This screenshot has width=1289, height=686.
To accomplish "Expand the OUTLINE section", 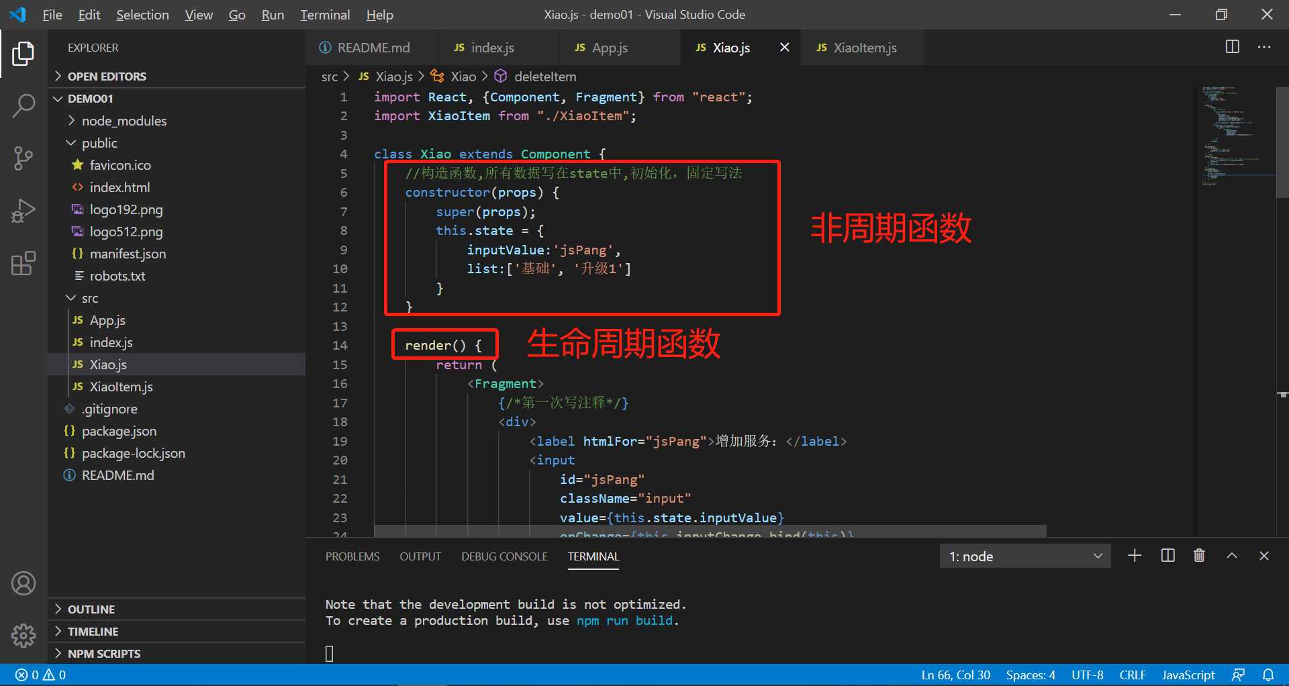I will (x=177, y=609).
